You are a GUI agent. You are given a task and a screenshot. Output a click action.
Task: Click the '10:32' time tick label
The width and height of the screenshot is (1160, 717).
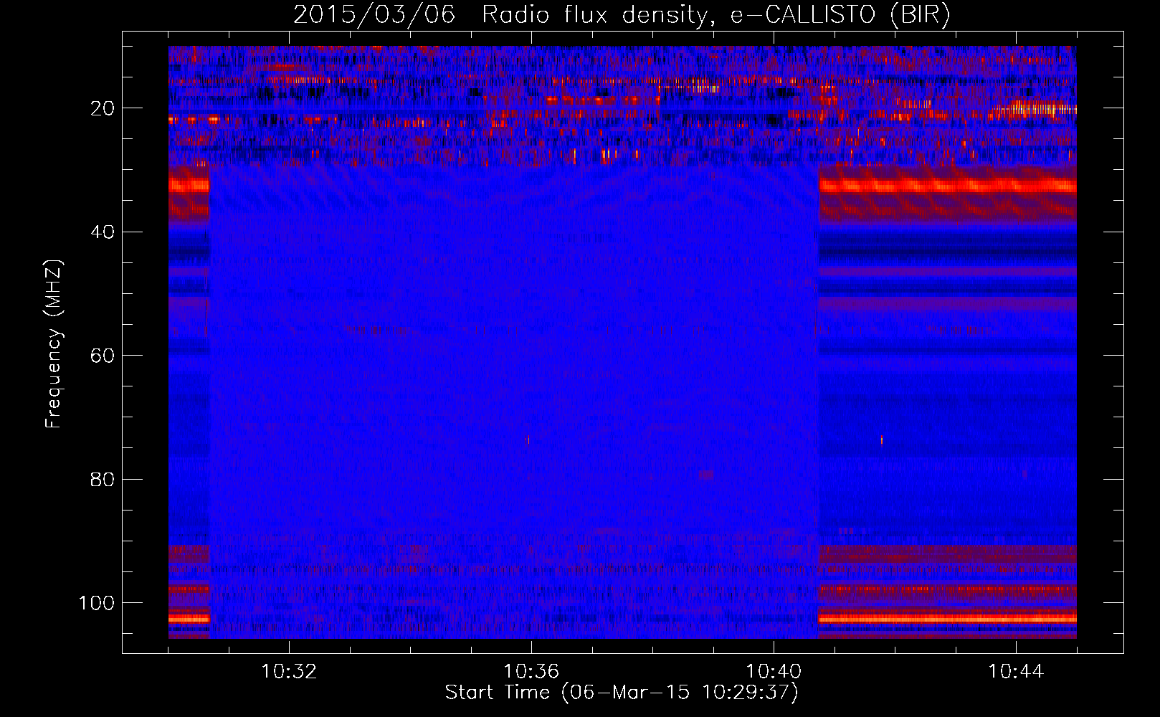[289, 672]
